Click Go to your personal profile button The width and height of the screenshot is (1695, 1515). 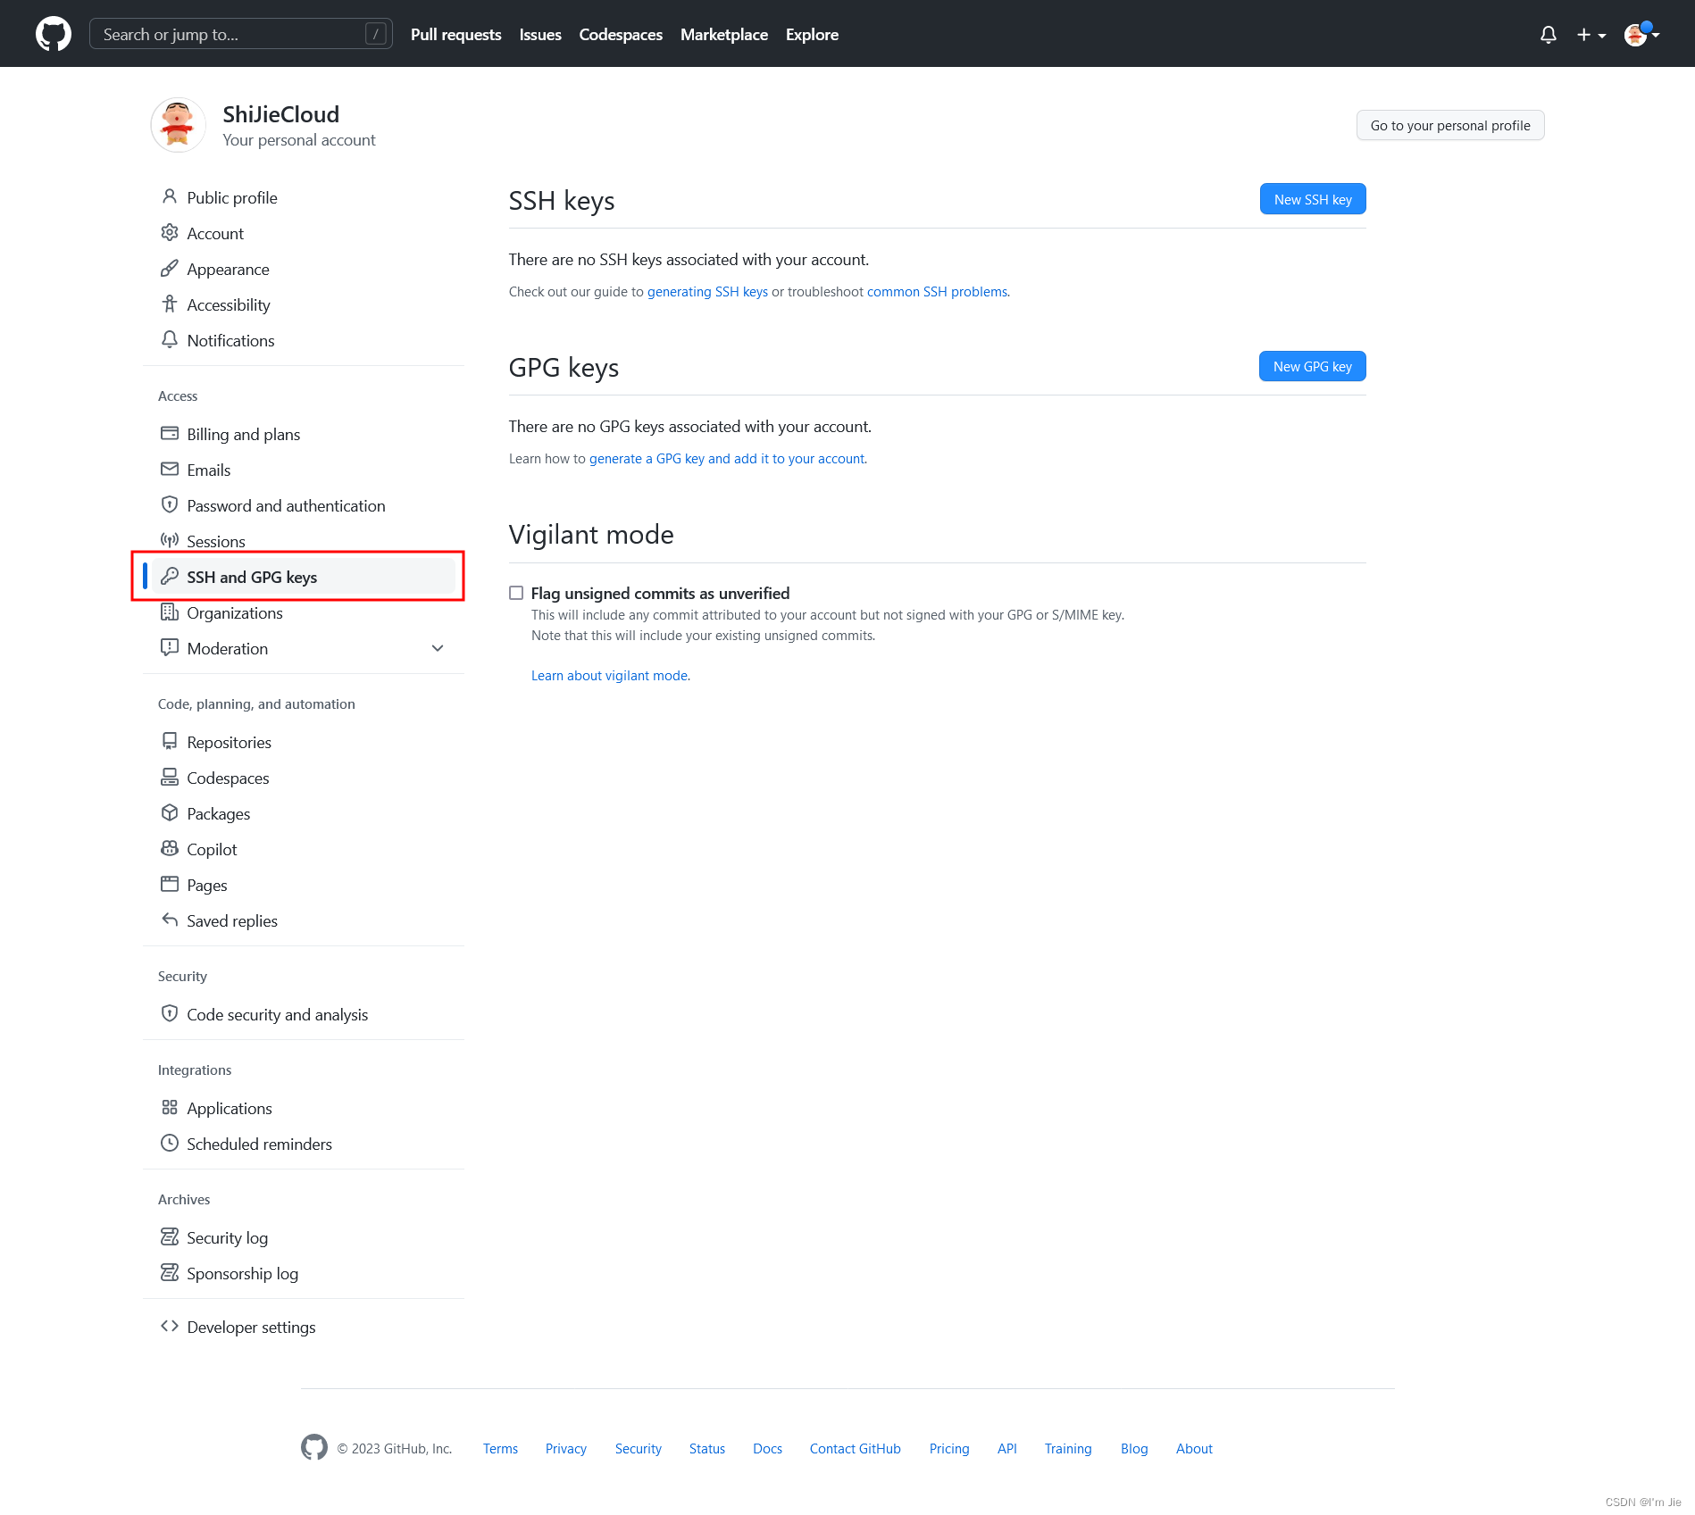[1450, 125]
